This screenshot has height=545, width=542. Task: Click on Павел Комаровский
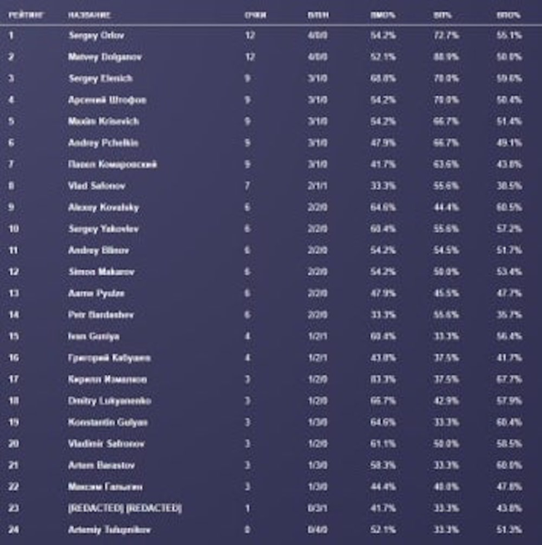[112, 164]
